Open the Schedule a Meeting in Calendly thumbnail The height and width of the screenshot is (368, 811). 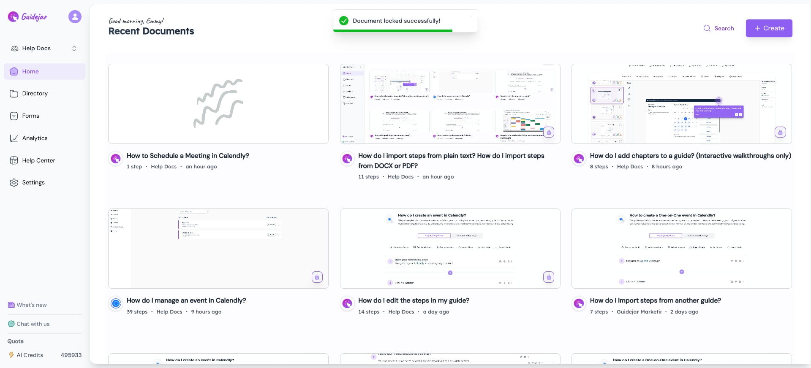click(x=218, y=104)
